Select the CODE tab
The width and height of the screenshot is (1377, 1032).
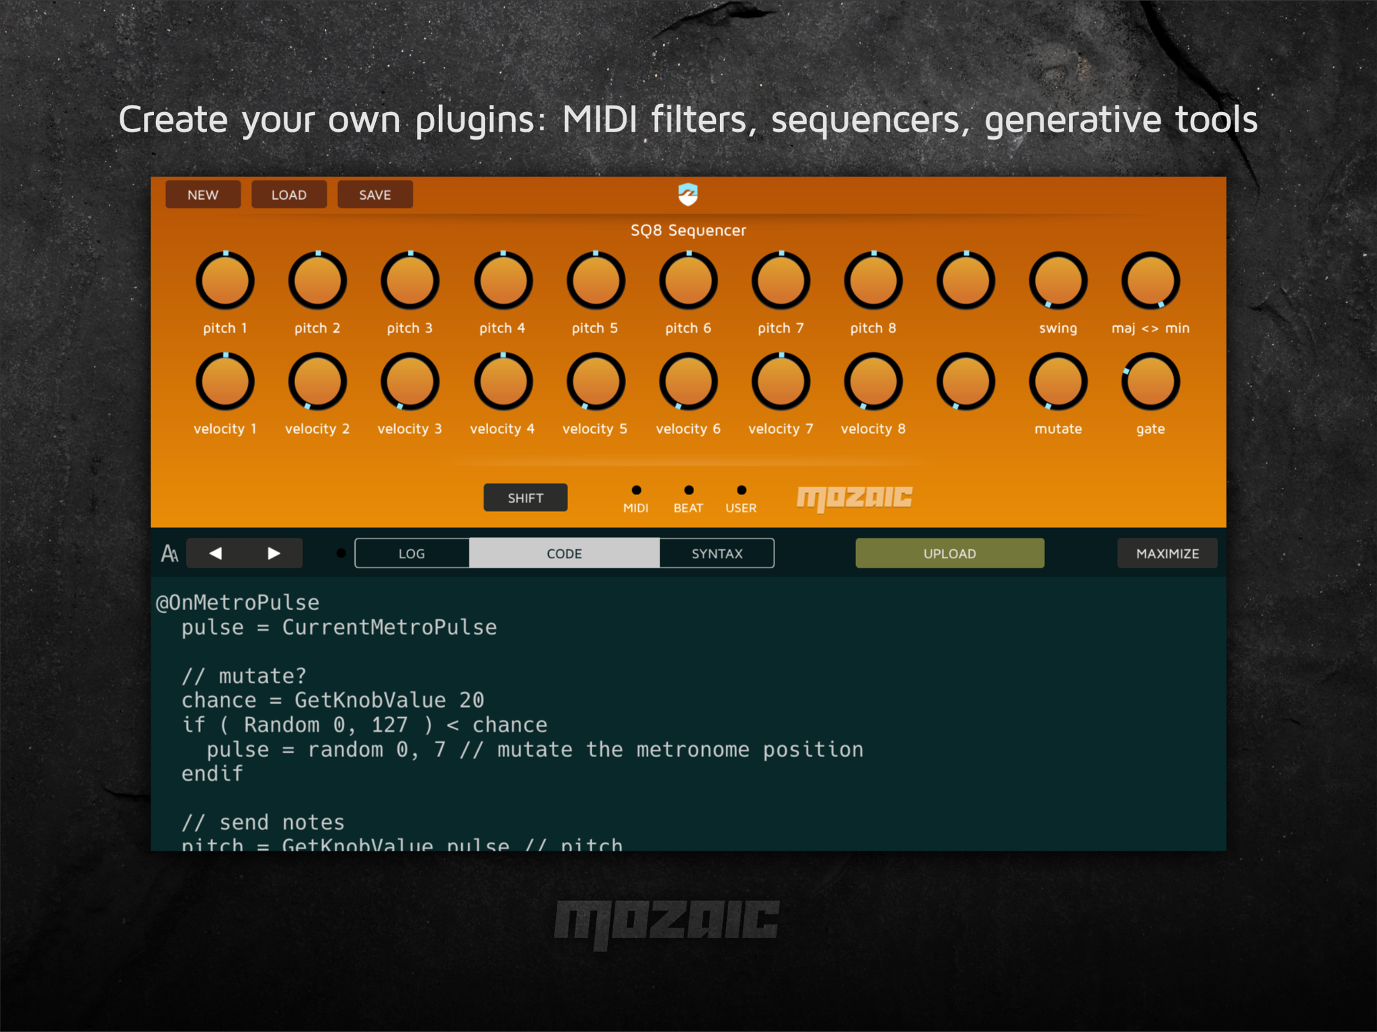click(563, 553)
